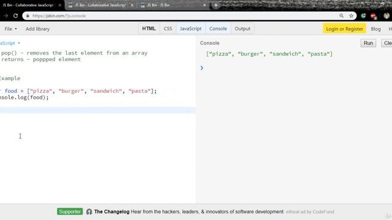Close the first JS Bin tab
This screenshot has height=220, width=392.
coord(60,5)
